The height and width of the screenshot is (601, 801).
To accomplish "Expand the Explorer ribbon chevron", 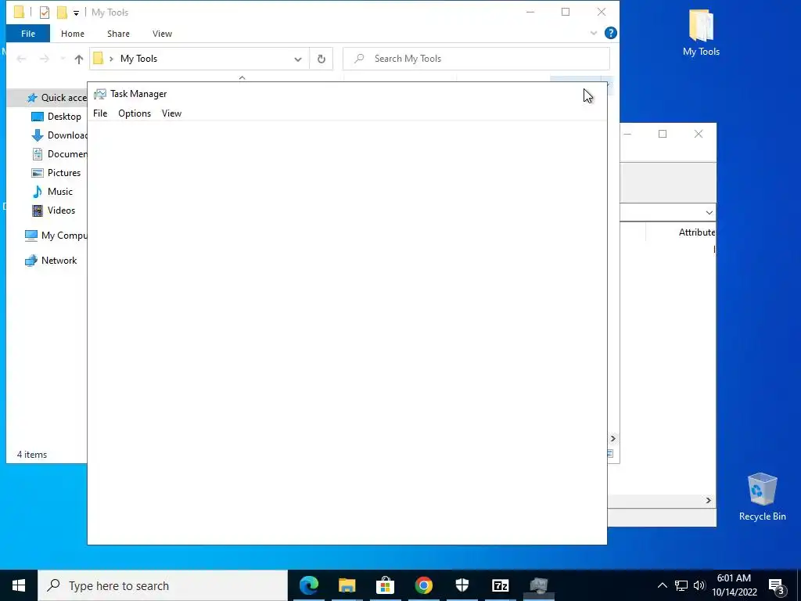I will (x=594, y=33).
